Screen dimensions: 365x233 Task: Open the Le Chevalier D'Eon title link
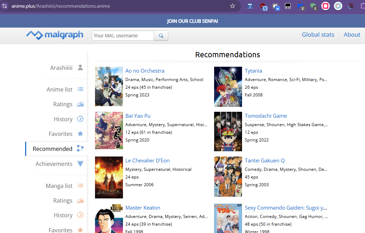click(x=147, y=161)
